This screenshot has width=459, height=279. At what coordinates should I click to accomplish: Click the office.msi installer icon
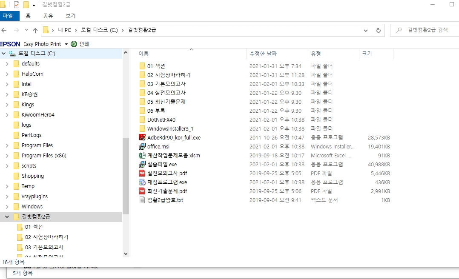coord(142,146)
